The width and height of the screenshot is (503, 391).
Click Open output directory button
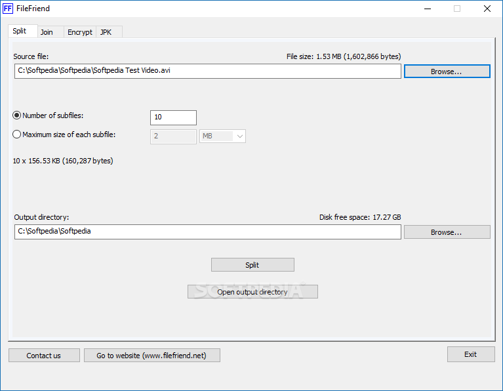252,292
